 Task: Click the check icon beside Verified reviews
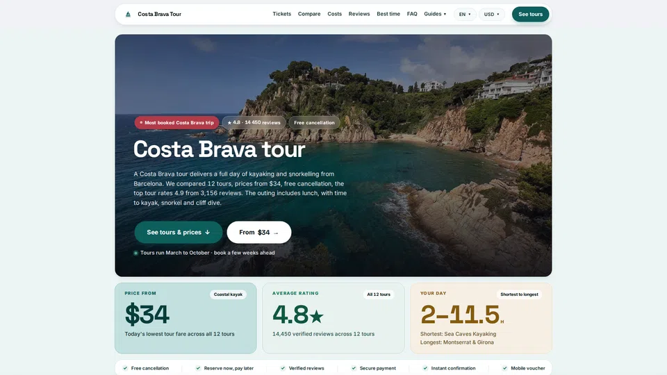click(x=283, y=368)
